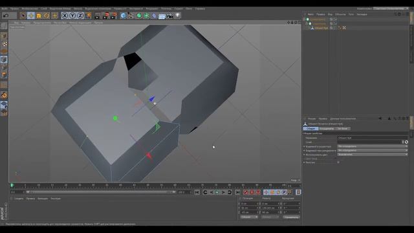Viewport: 414px width, 233px height.
Task: Select the Scale tool
Action: (39, 16)
